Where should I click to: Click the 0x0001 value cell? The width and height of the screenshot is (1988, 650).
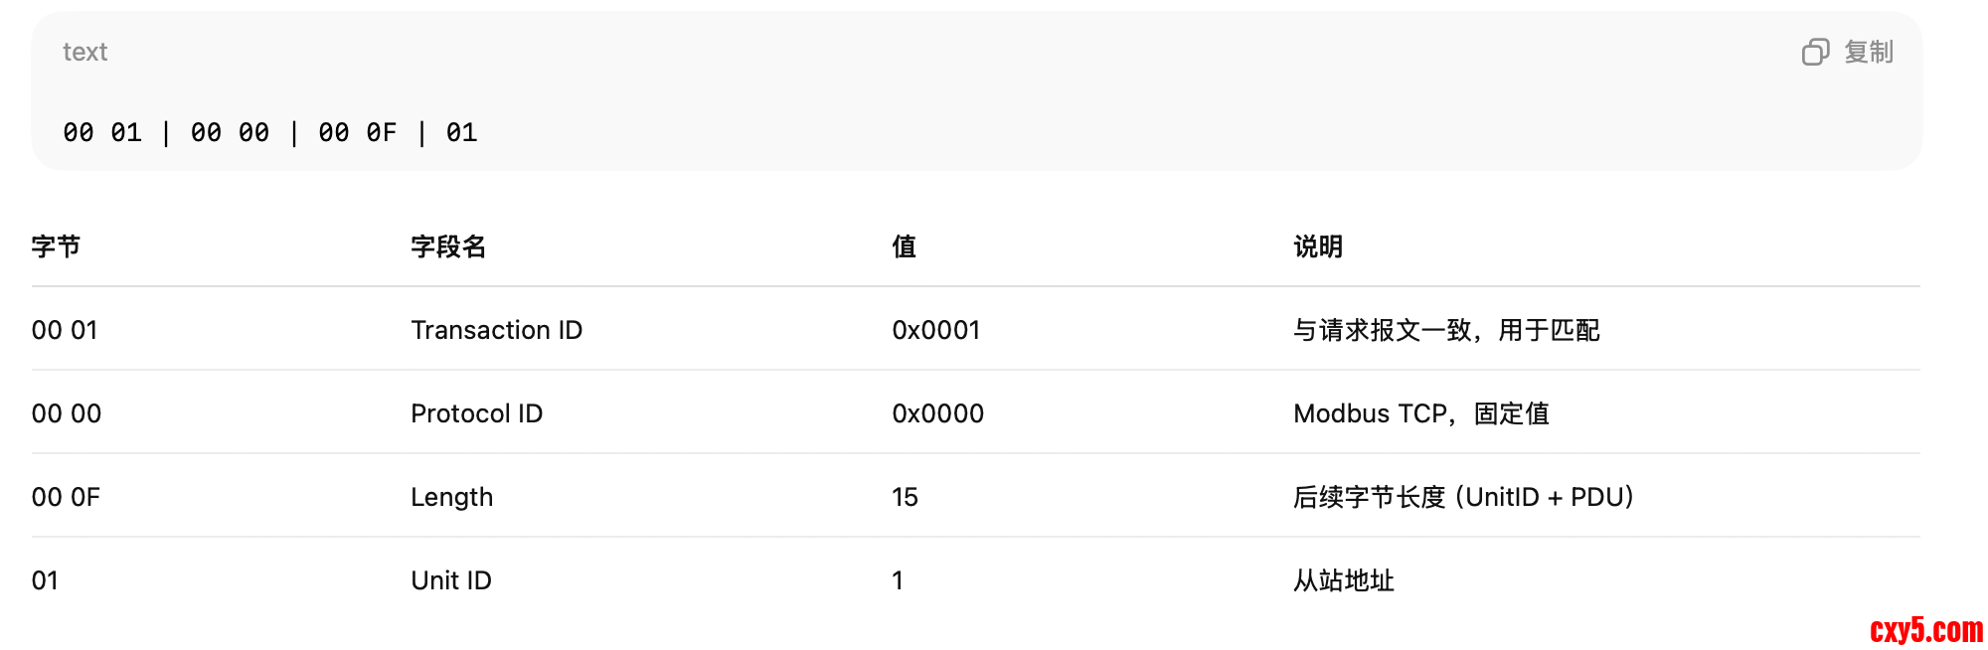click(x=935, y=330)
